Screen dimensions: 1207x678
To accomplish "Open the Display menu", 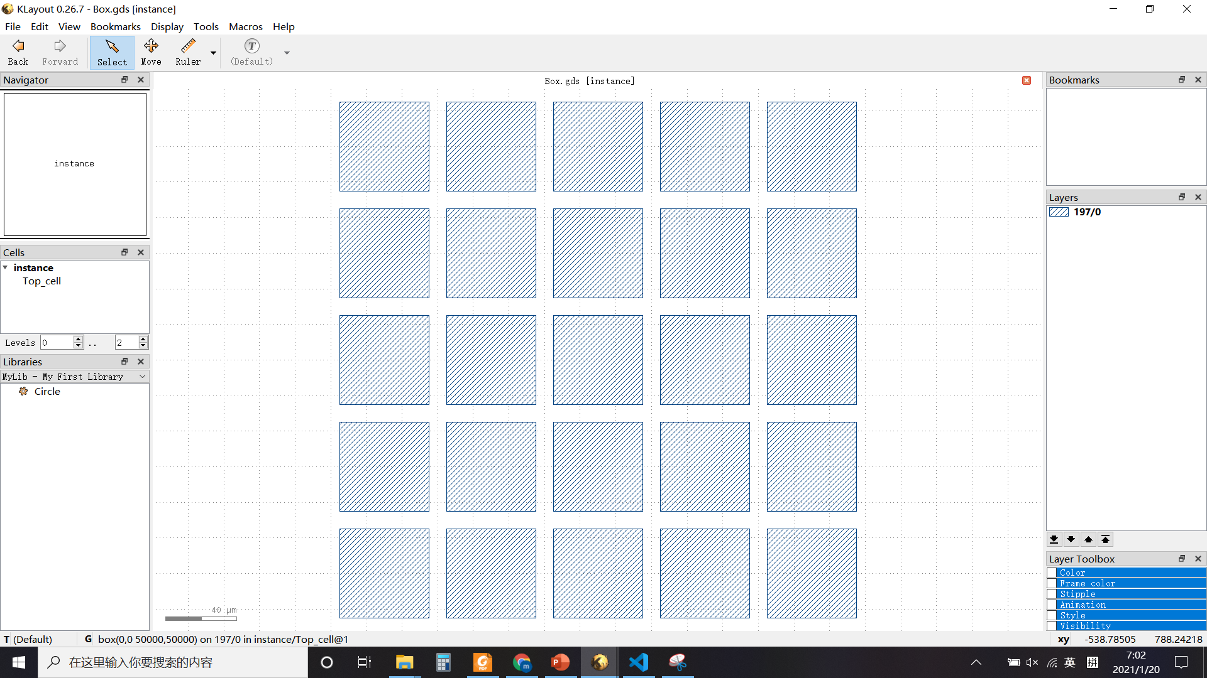I will pos(167,26).
